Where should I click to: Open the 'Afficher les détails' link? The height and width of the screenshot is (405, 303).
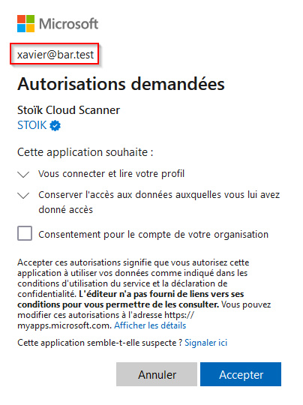tap(150, 325)
